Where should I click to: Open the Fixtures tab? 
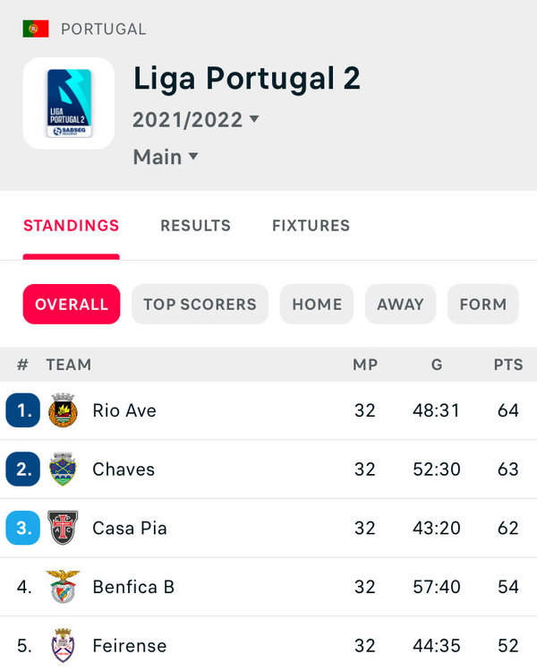tap(311, 226)
